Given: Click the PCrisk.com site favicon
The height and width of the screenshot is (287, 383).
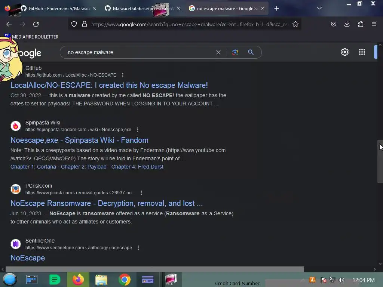Looking at the screenshot, I should click(16, 189).
